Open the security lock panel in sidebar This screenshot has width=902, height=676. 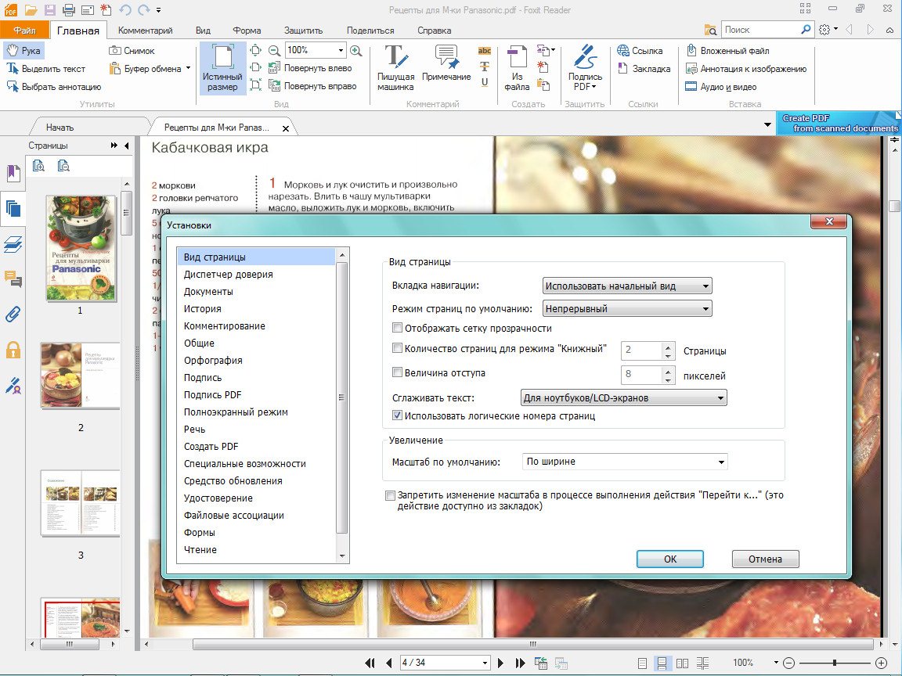(13, 350)
